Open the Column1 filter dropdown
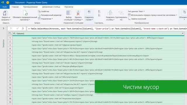Screen dimensions: 187x105 pyautogui.click(x=182, y=34)
